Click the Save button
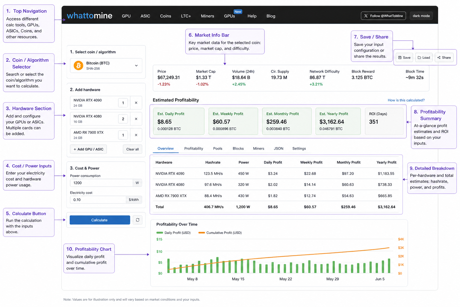460x307 pixels. (x=404, y=58)
